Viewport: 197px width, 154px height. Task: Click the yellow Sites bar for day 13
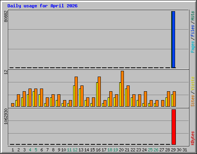80,97
